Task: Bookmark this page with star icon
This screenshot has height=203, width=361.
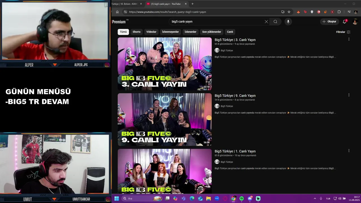Action: point(289,12)
